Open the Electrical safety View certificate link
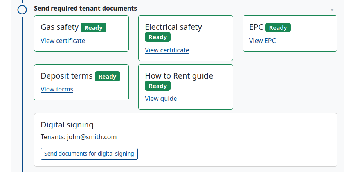Screen dimensions: 353x172 pyautogui.click(x=167, y=50)
